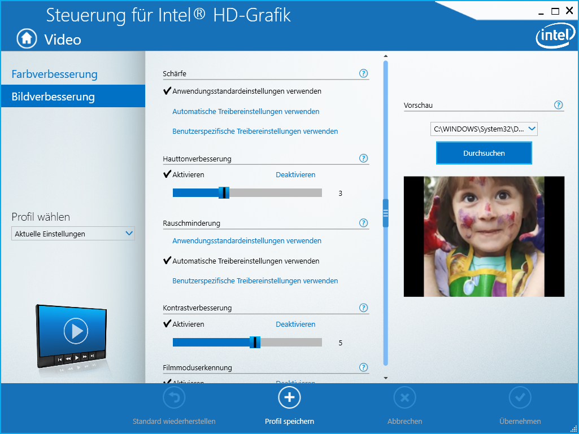
Task: Choose Deaktivieren for Kontrastverbesserung
Action: (295, 325)
